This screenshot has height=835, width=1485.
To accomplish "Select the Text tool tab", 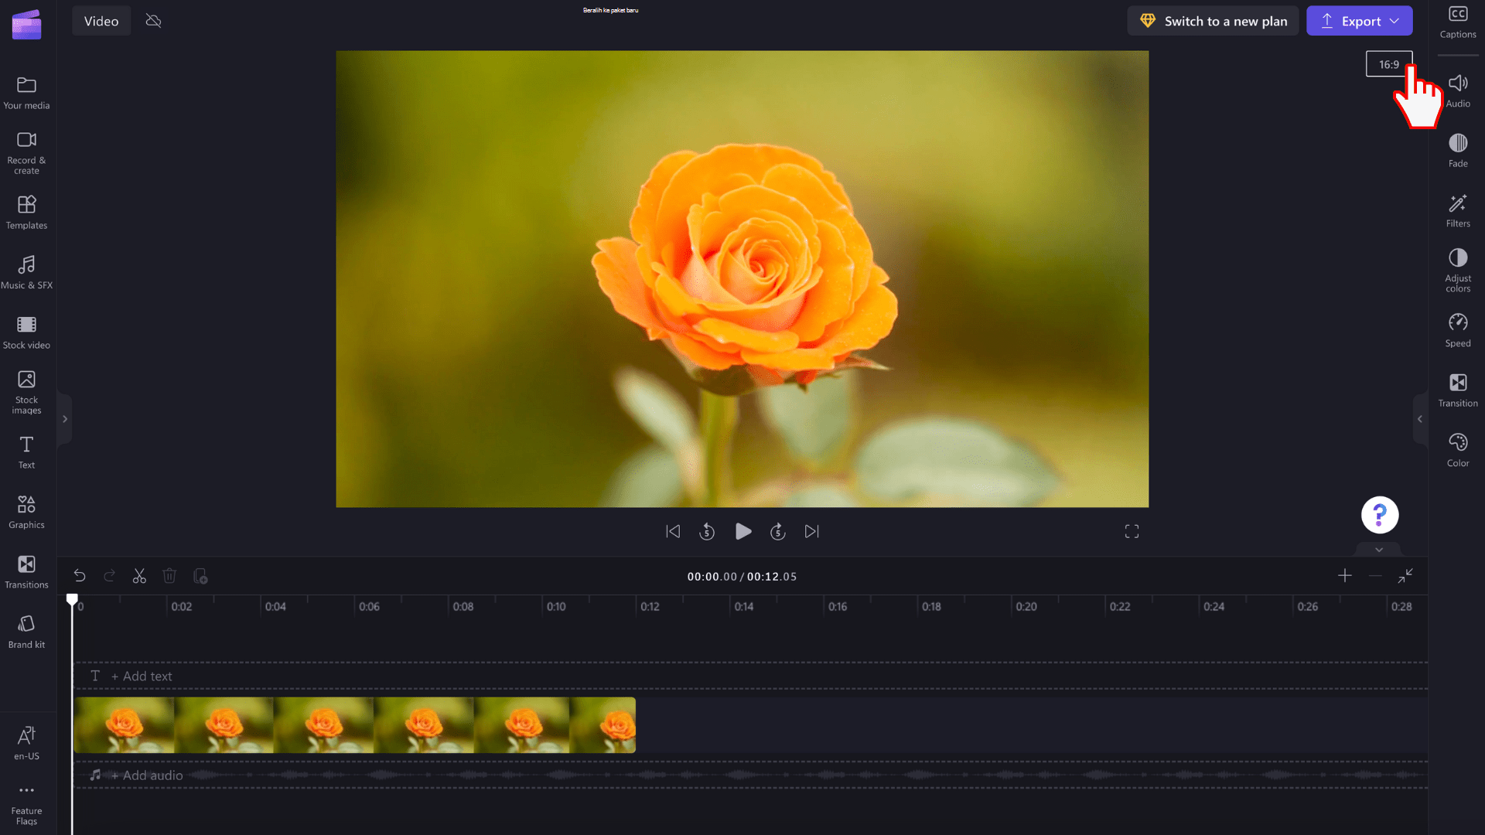I will [x=26, y=452].
